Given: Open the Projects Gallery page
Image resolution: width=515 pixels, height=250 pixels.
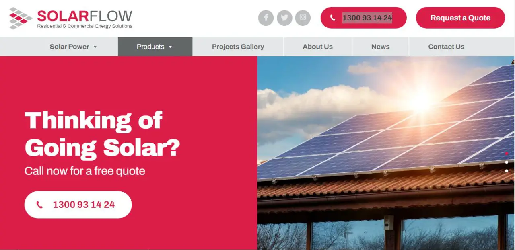Looking at the screenshot, I should coord(238,47).
